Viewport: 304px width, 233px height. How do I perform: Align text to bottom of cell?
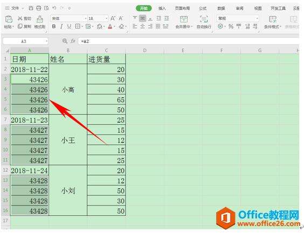point(150,18)
